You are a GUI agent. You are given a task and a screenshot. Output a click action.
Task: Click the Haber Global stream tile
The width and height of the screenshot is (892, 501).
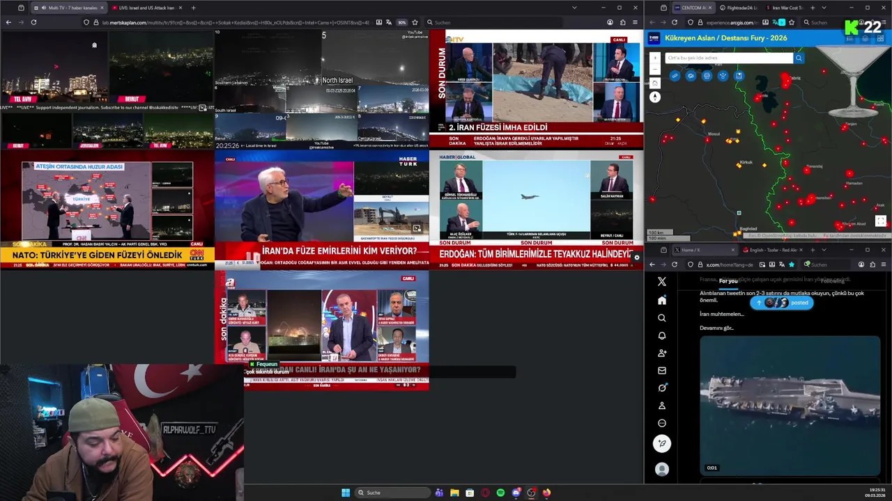536,209
